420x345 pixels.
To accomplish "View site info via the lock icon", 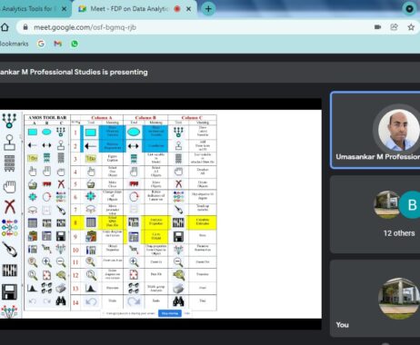I will pyautogui.click(x=25, y=27).
